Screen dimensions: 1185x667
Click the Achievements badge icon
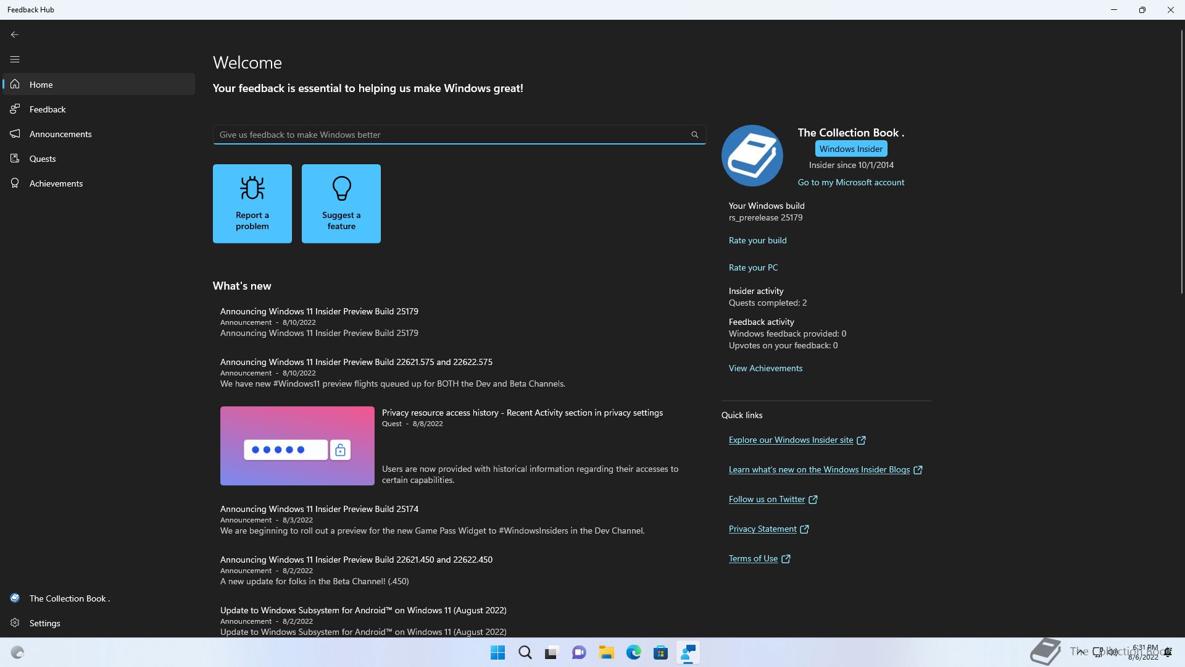[x=15, y=183]
